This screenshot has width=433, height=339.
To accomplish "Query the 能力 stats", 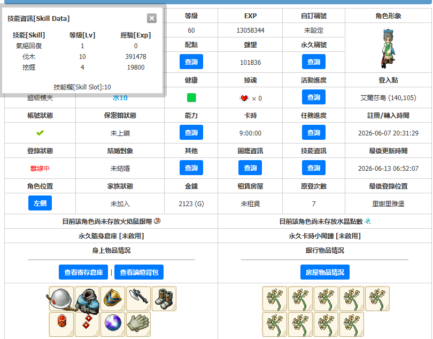I will tap(191, 133).
